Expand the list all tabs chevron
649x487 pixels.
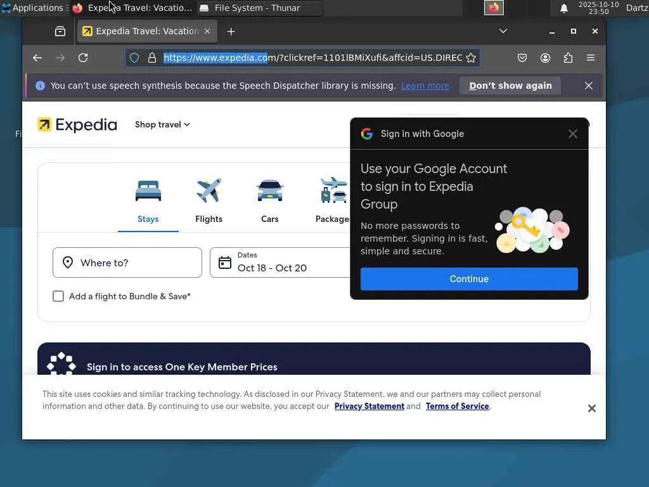pos(503,31)
